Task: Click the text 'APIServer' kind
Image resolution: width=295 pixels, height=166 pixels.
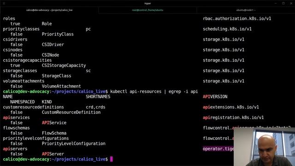Action: tap(53, 154)
